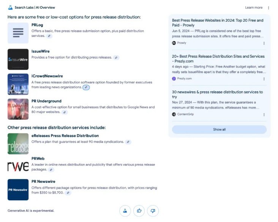Give a thumbs down to the overview
Image resolution: width=278 pixels, height=222 pixels.
coord(153,211)
